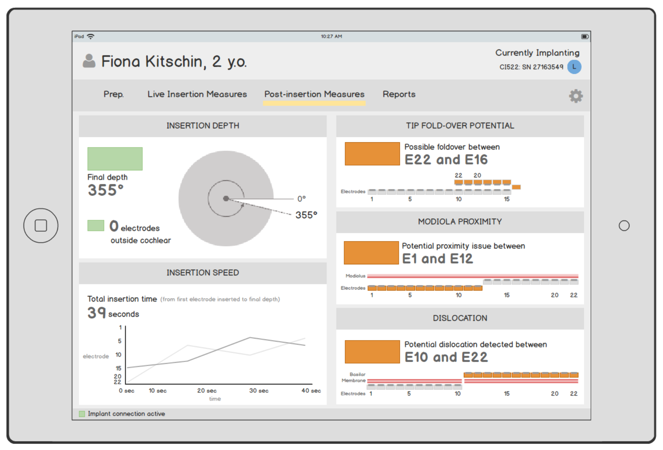Tap the WiFi status icon
Viewport: 663px width, 450px height.
tap(90, 36)
